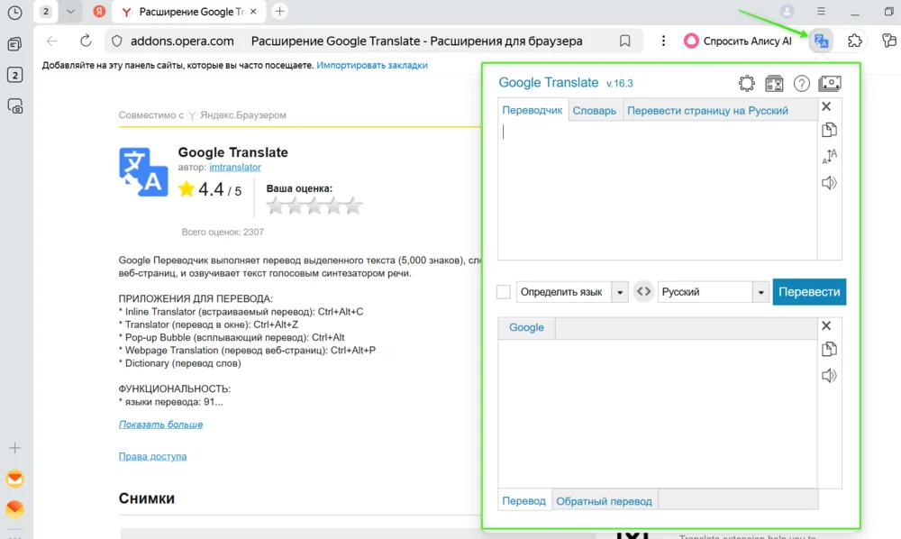The width and height of the screenshot is (901, 539).
Task: Open a new browser tab
Action: (280, 12)
